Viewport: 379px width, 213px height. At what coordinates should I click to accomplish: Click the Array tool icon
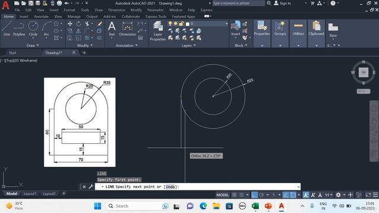[x=87, y=38]
